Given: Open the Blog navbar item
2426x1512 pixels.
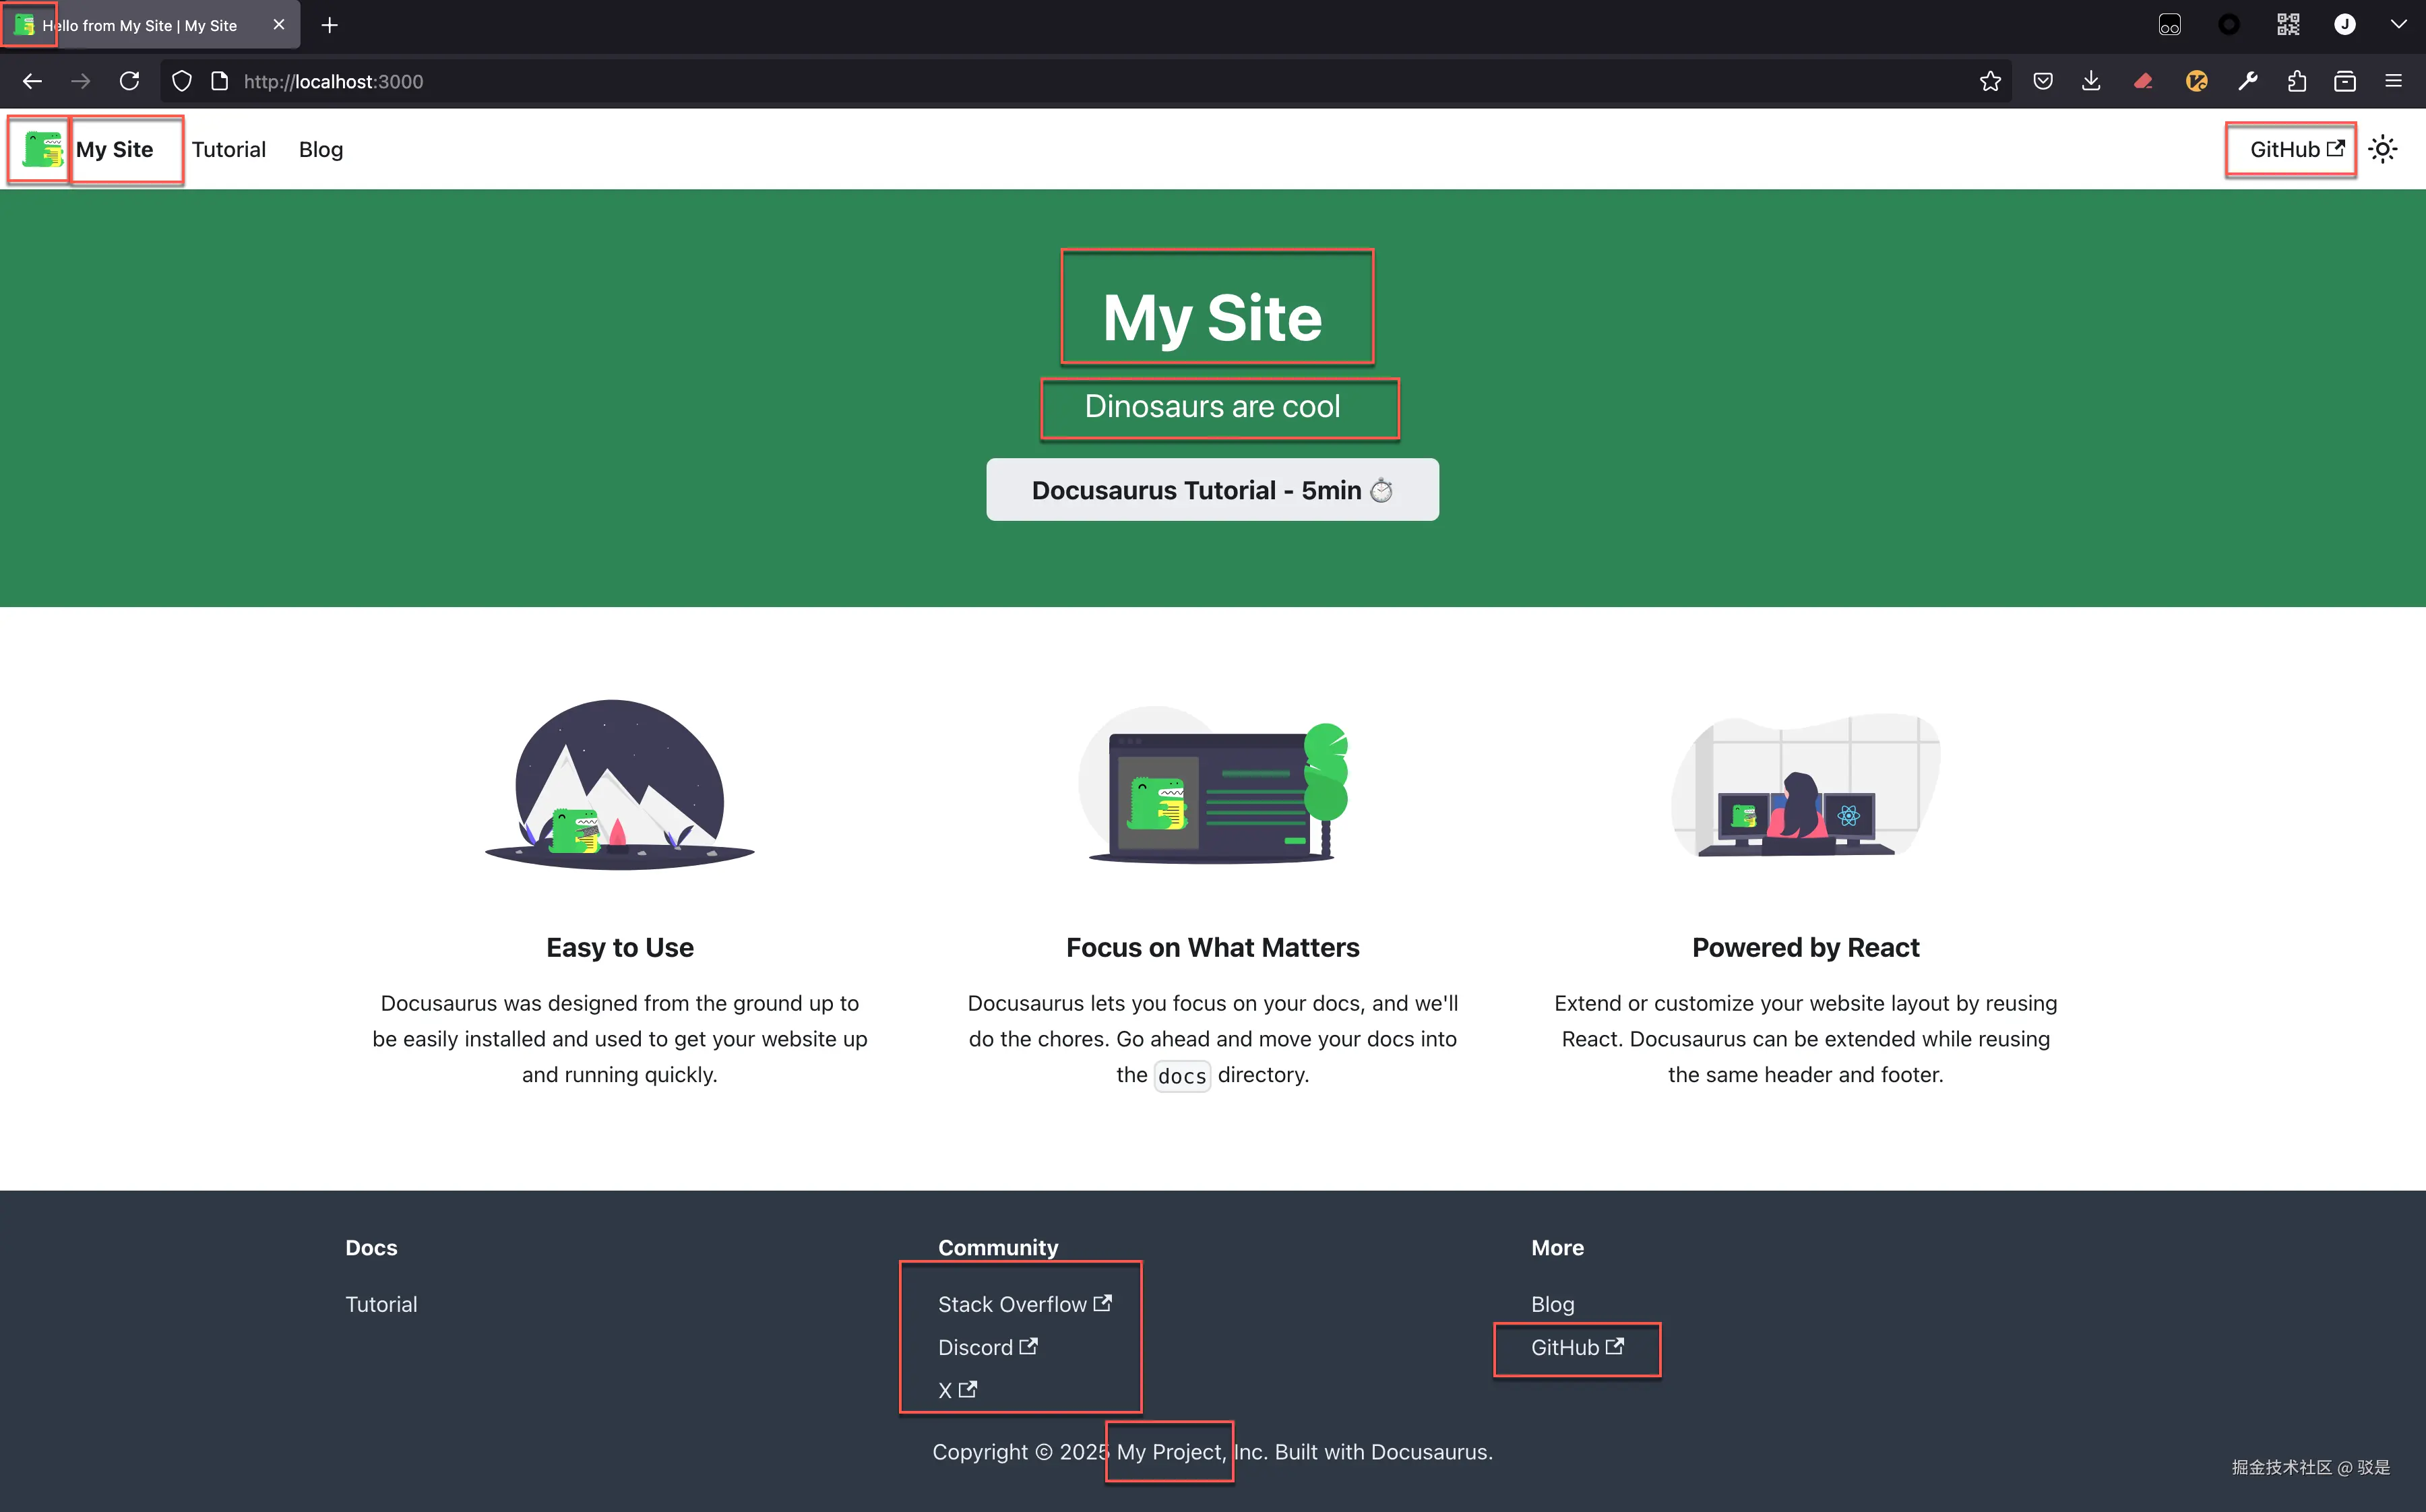Looking at the screenshot, I should pyautogui.click(x=320, y=150).
